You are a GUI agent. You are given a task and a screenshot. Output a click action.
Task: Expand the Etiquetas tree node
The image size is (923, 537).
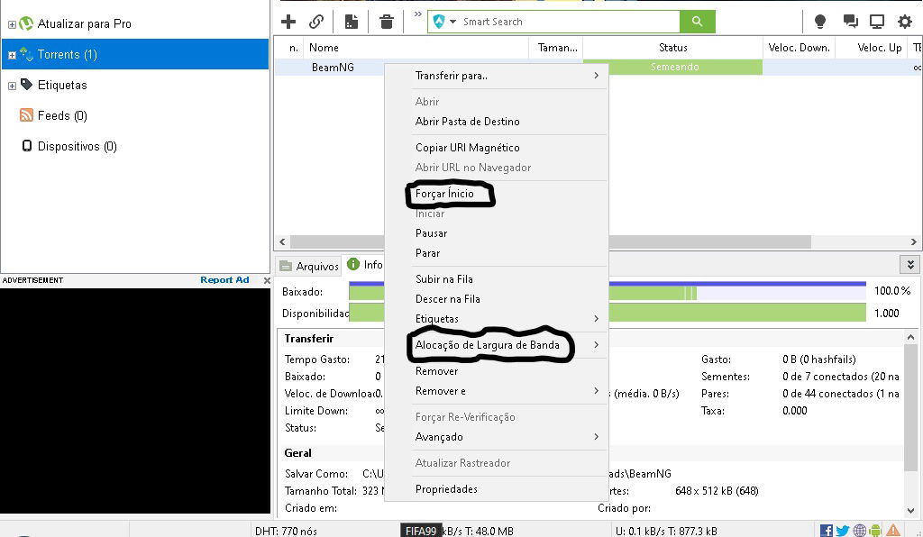tap(12, 86)
